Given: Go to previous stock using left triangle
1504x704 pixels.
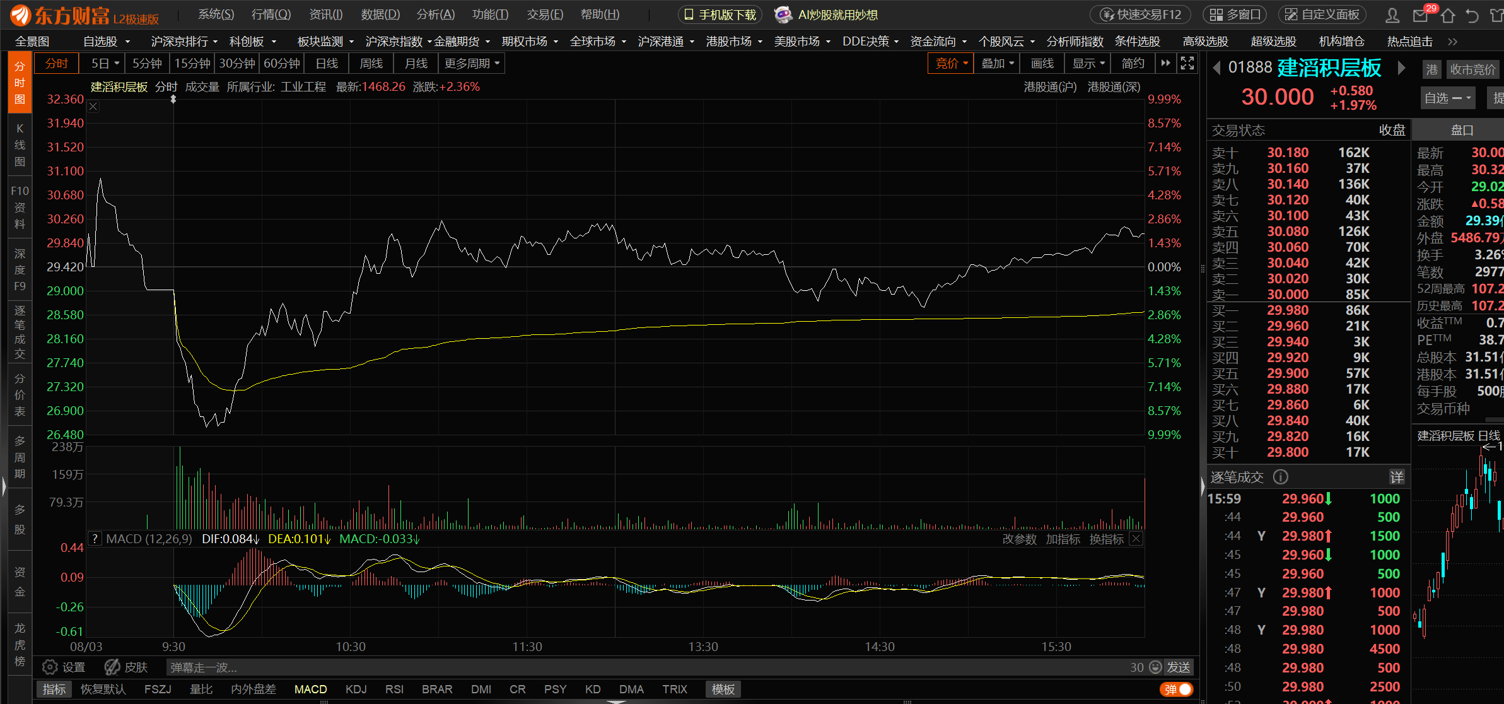Looking at the screenshot, I should pyautogui.click(x=1216, y=67).
